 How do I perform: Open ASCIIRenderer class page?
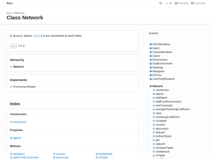(161, 44)
